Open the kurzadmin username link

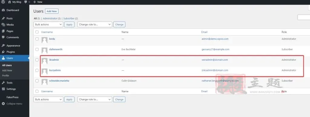pos(55,70)
